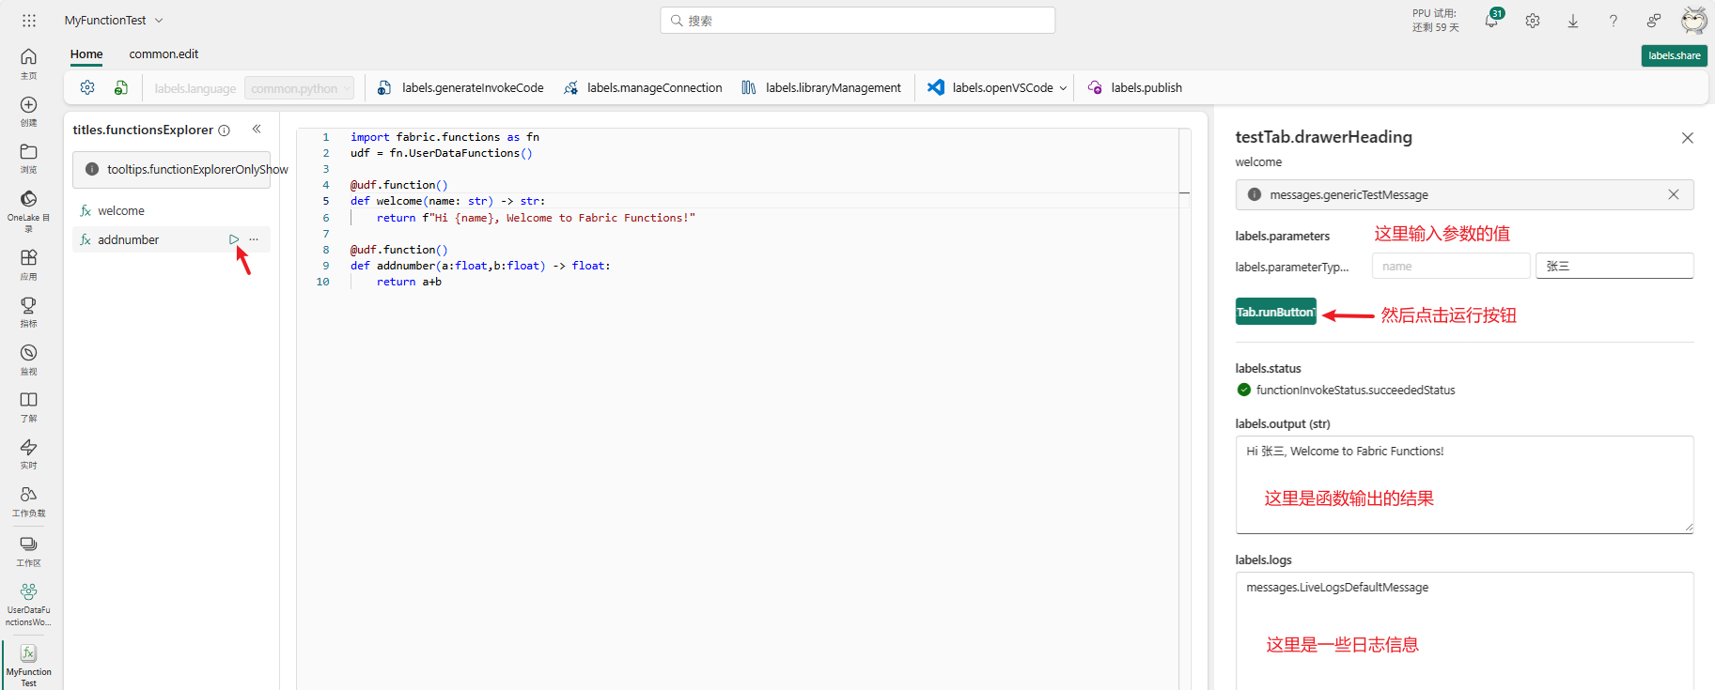This screenshot has height=690, width=1715.
Task: Open the common.python language dropdown
Action: pos(299,88)
